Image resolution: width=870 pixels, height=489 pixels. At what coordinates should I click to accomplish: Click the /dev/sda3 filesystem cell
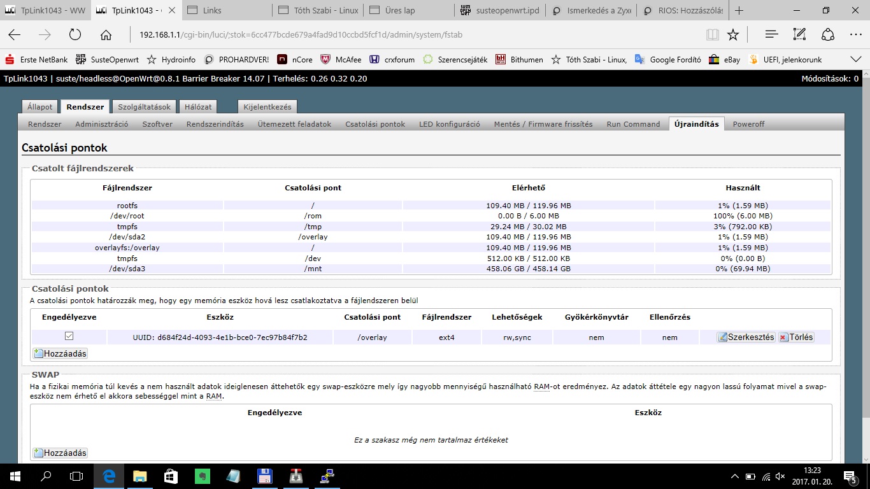[x=127, y=269]
